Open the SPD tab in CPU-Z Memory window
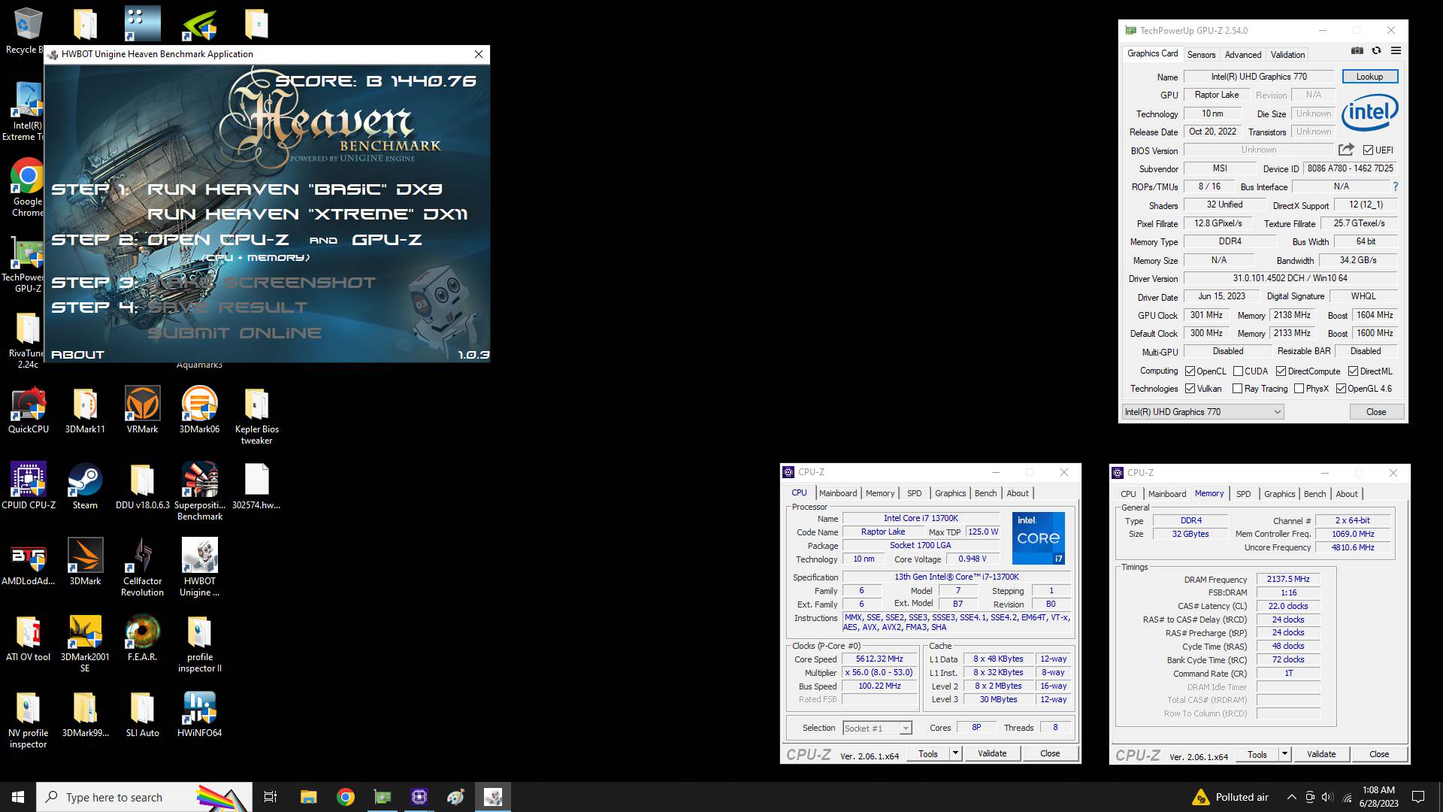This screenshot has height=812, width=1443. click(x=1244, y=494)
